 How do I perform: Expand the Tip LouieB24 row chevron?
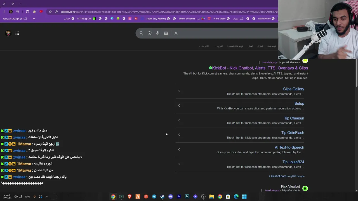pos(179,164)
